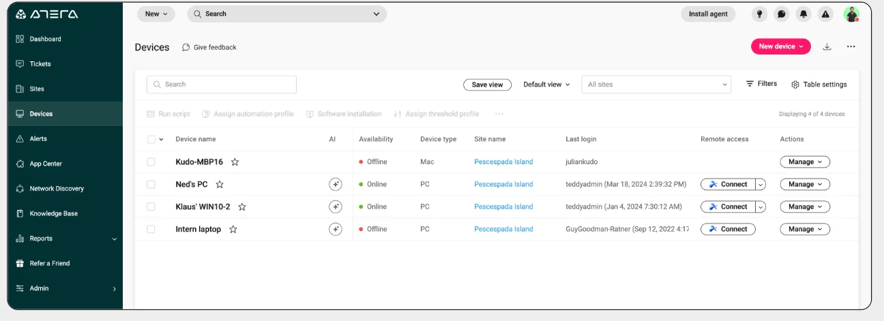Select the Intern laptop row checkbox

tap(151, 230)
